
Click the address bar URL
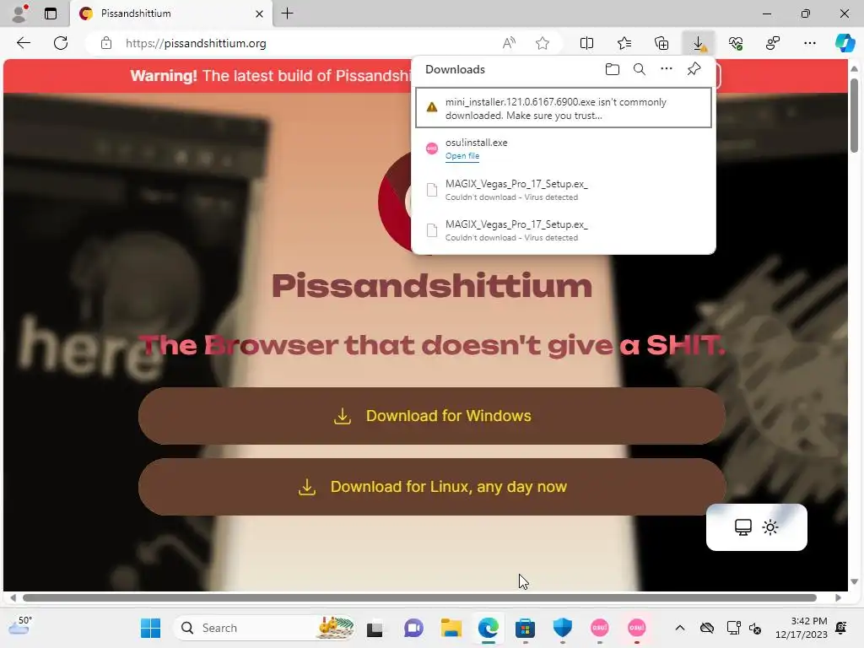point(196,43)
